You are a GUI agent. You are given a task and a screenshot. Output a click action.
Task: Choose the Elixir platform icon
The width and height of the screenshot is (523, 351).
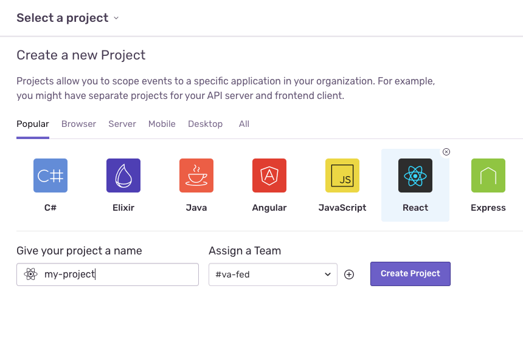tap(123, 175)
